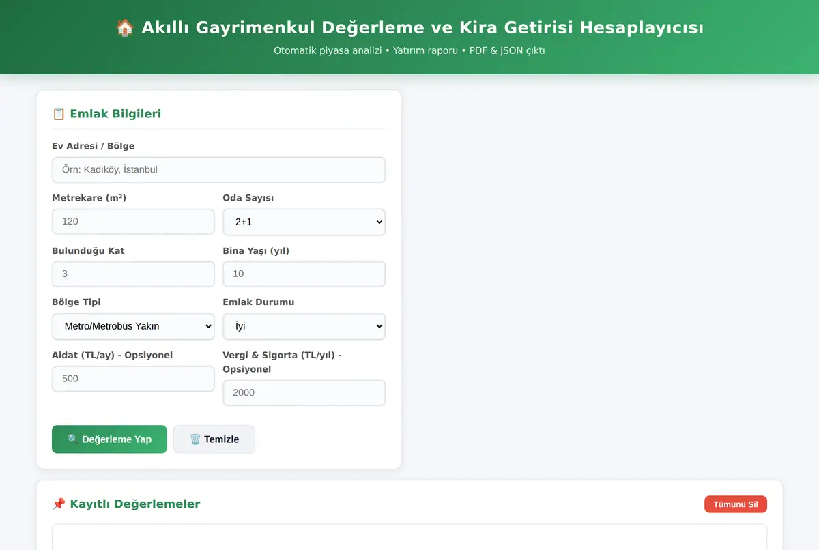Click the 'Bina Yaşı (yıl)' label
Viewport: 819px width, 550px height.
[x=256, y=250]
